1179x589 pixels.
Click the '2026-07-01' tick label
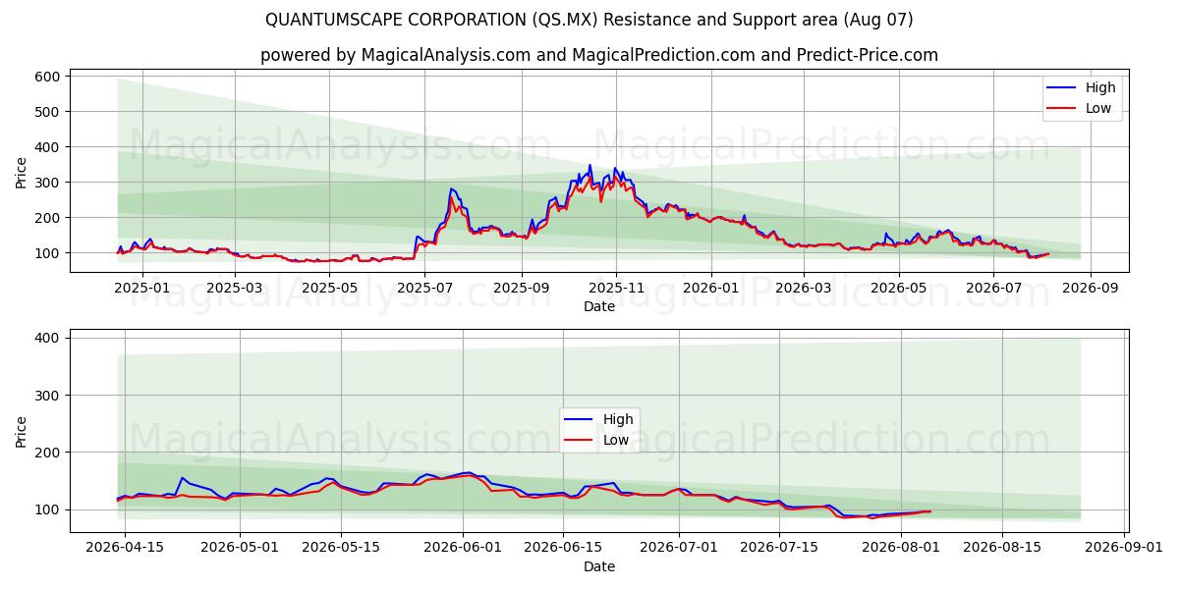tap(679, 548)
